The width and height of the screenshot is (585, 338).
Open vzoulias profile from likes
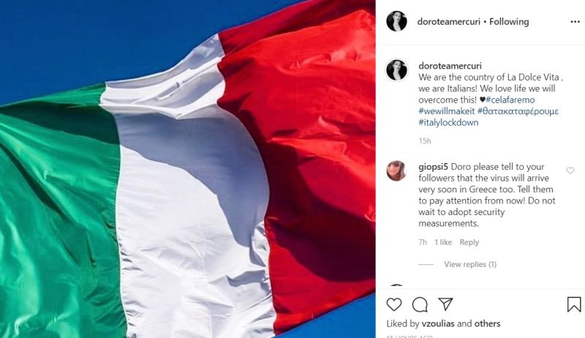[x=438, y=323]
